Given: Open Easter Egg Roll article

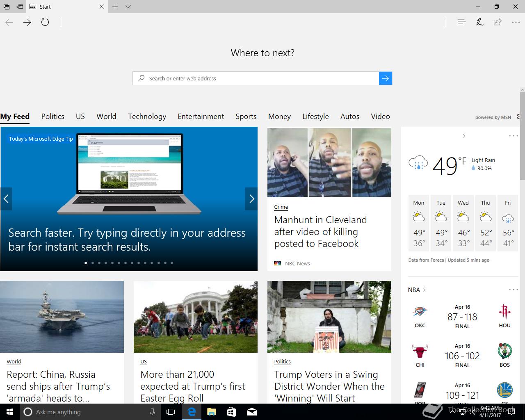Looking at the screenshot, I should 193,386.
